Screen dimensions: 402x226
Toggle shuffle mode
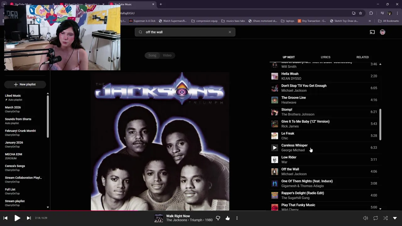[385, 218]
